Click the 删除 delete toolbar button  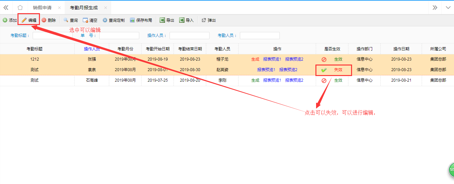tap(49, 20)
